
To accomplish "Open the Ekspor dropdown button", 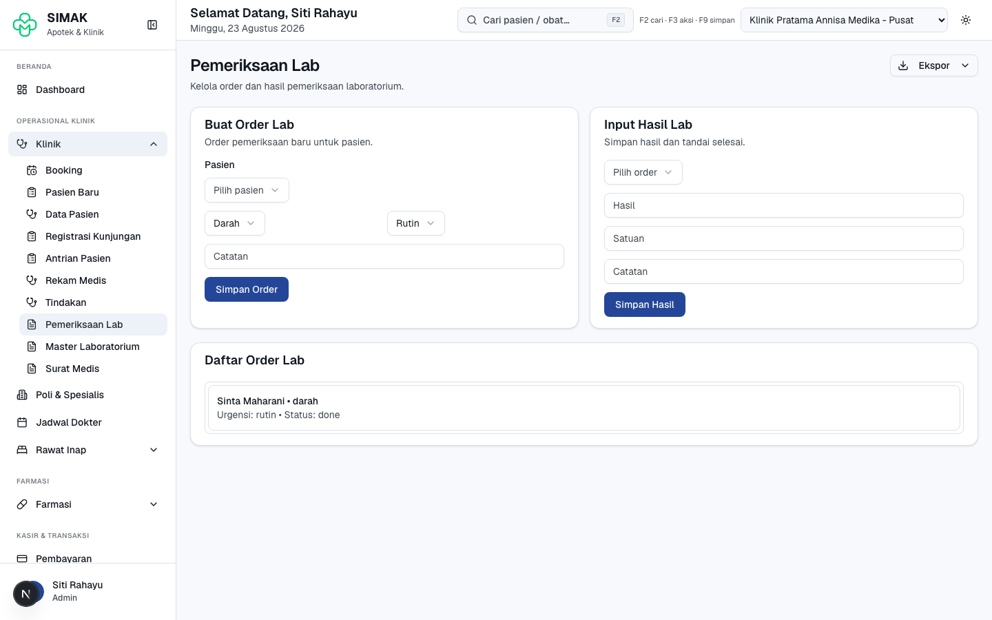I will [x=934, y=65].
